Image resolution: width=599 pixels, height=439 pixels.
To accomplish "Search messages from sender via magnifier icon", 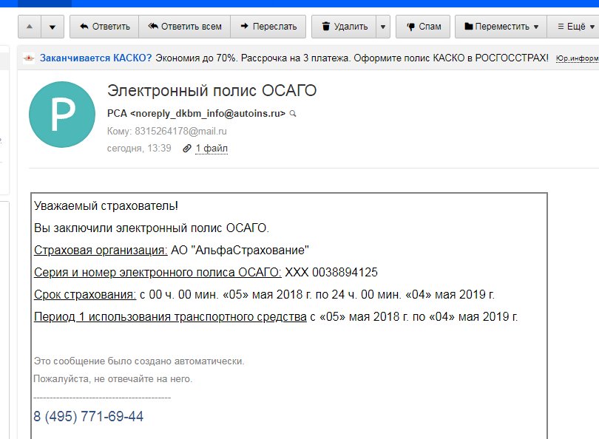I will click(x=293, y=114).
